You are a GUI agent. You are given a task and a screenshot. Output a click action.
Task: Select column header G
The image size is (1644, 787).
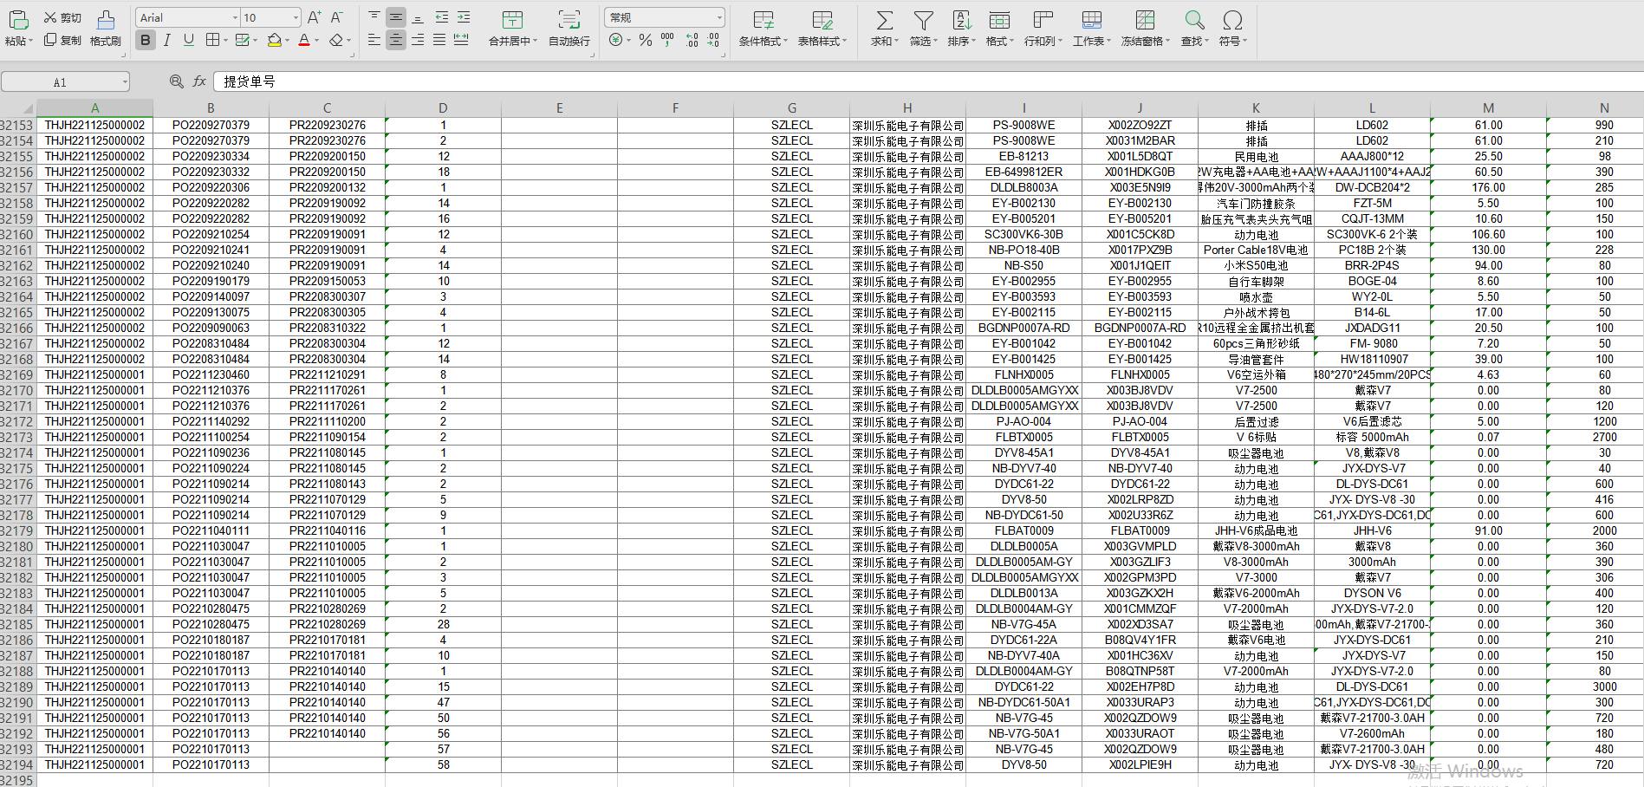point(791,108)
